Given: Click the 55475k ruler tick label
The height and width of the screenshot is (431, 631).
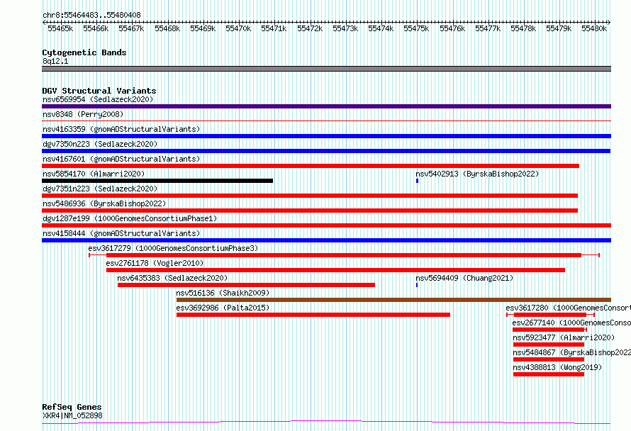Looking at the screenshot, I should tap(416, 28).
